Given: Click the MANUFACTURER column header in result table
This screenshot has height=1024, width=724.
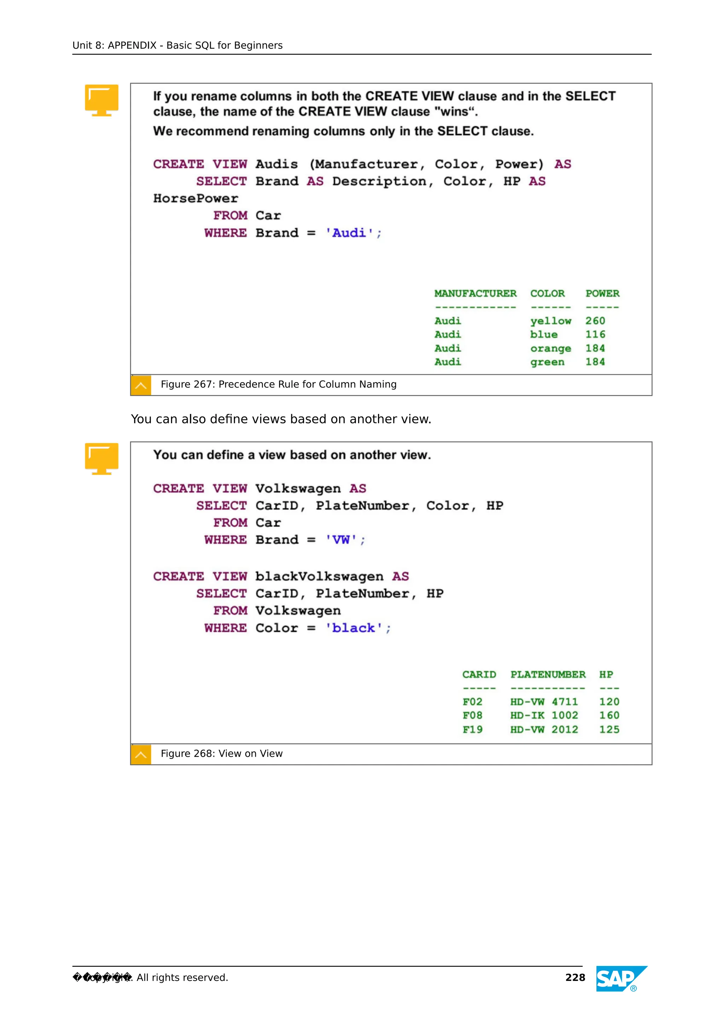Looking at the screenshot, I should click(x=475, y=293).
